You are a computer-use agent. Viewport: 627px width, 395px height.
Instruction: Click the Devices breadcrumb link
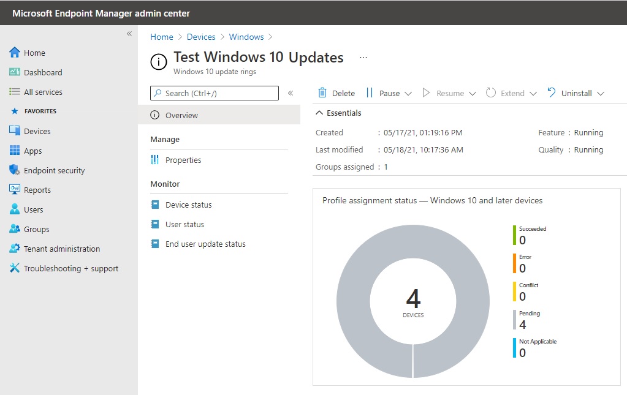coord(201,37)
